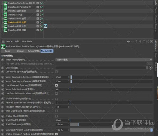158x136 pixels.
Task: Open the Edit menu
Action: click(17, 41)
